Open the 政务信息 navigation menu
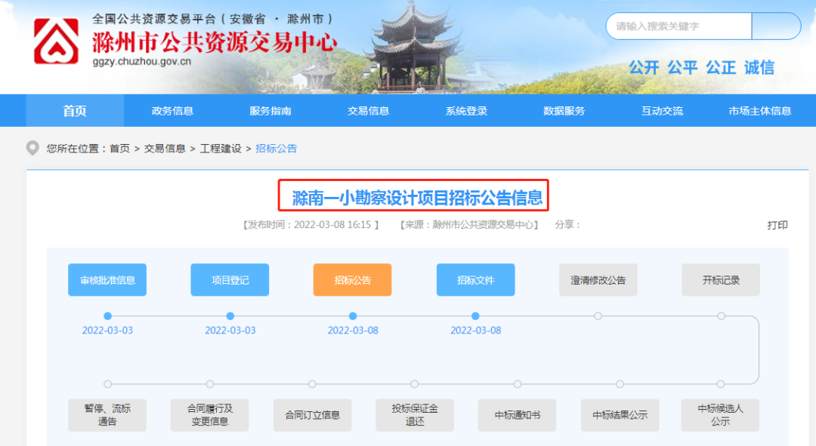The width and height of the screenshot is (816, 446). coord(173,111)
